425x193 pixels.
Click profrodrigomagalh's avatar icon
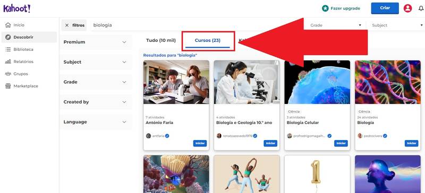point(290,136)
